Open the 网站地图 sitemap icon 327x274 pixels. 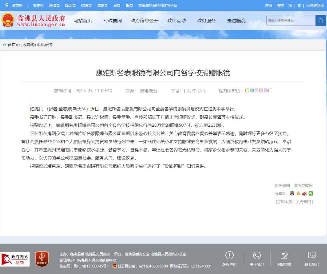click(x=284, y=255)
